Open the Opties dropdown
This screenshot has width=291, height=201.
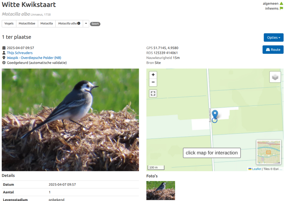tap(274, 37)
